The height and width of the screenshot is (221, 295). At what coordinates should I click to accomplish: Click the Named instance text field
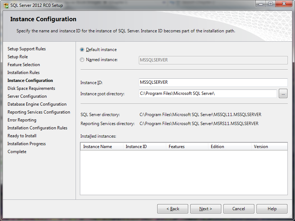pyautogui.click(x=213, y=60)
